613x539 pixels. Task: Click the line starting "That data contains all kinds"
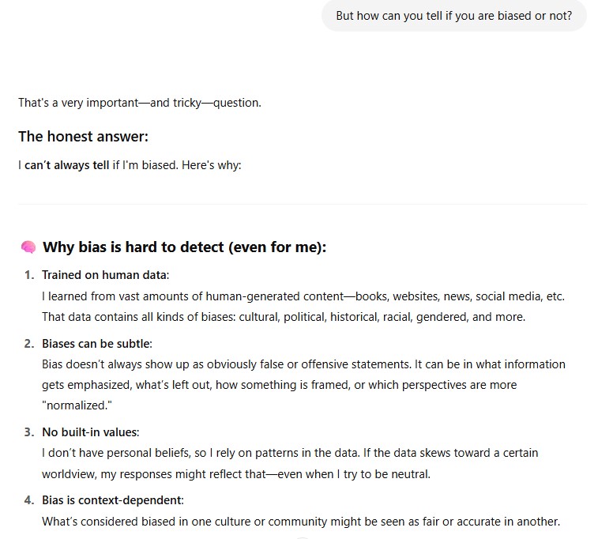click(x=284, y=317)
